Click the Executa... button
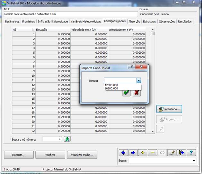 click(19, 155)
